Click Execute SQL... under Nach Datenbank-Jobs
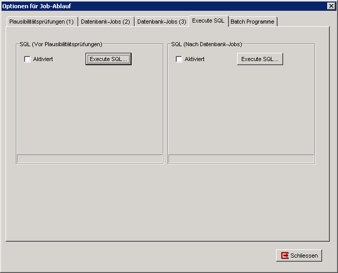The height and width of the screenshot is (273, 338). (x=260, y=59)
